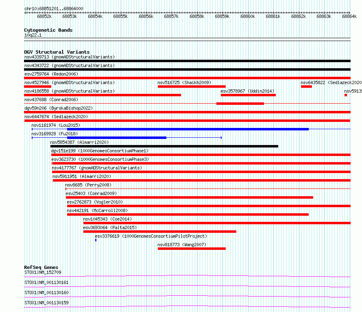The height and width of the screenshot is (312, 362).
Task: Open the esv25403 (Conrad2009) variant
Action: 91,193
